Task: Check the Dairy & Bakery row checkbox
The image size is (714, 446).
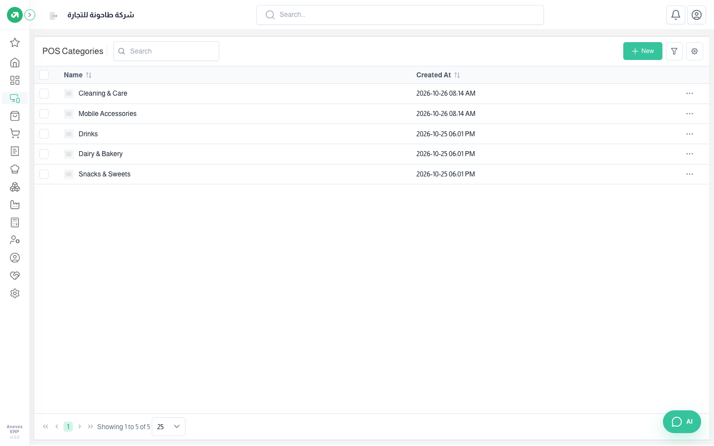Action: point(44,154)
